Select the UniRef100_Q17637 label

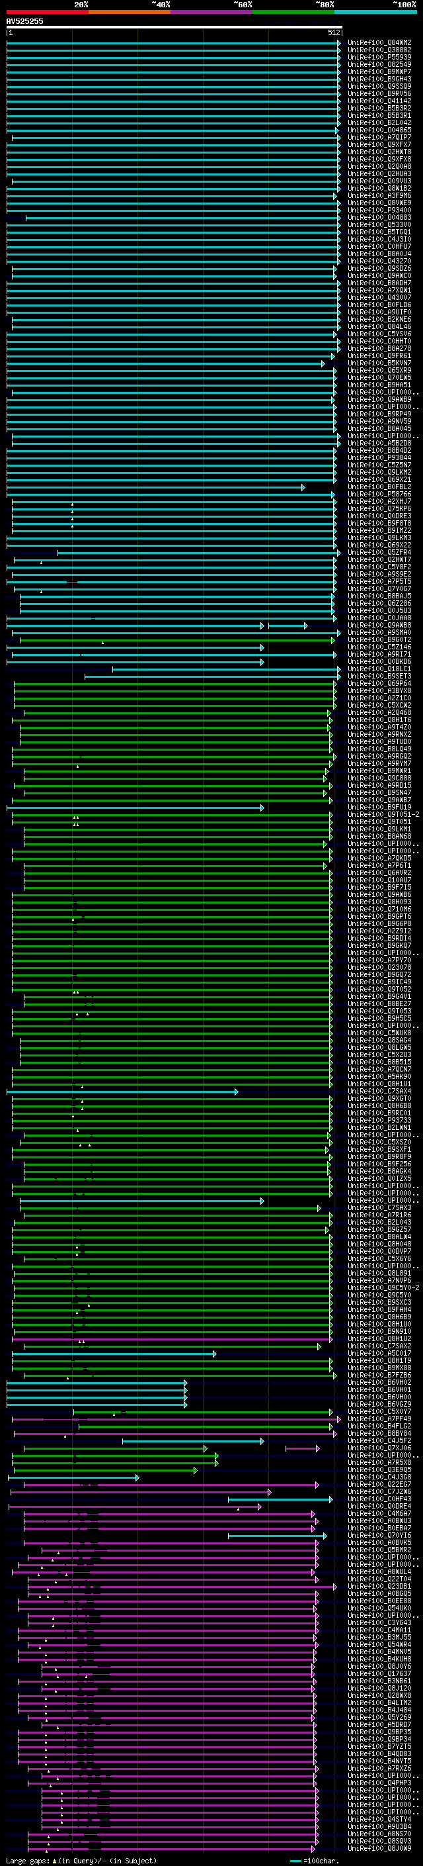coord(379,1674)
